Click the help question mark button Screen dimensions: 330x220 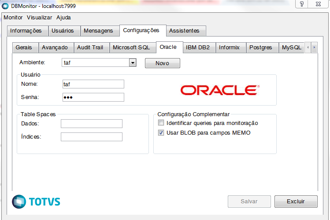pyautogui.click(x=302, y=4)
